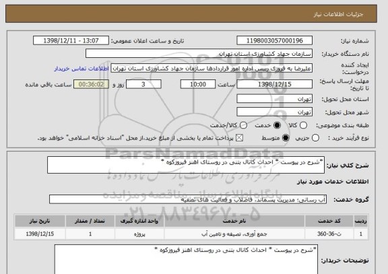This screenshot has width=388, height=274.
Task: Click the need number field 1198003057000196
Action: pos(274,40)
